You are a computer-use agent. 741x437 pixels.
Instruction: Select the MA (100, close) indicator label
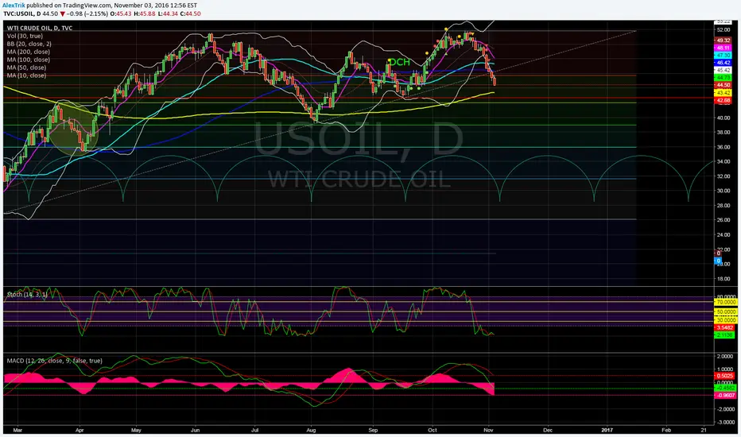pyautogui.click(x=29, y=60)
